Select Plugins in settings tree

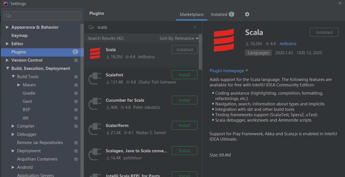click(x=42, y=52)
